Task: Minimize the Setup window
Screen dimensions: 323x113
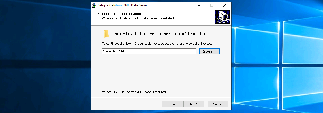Action: (198, 5)
